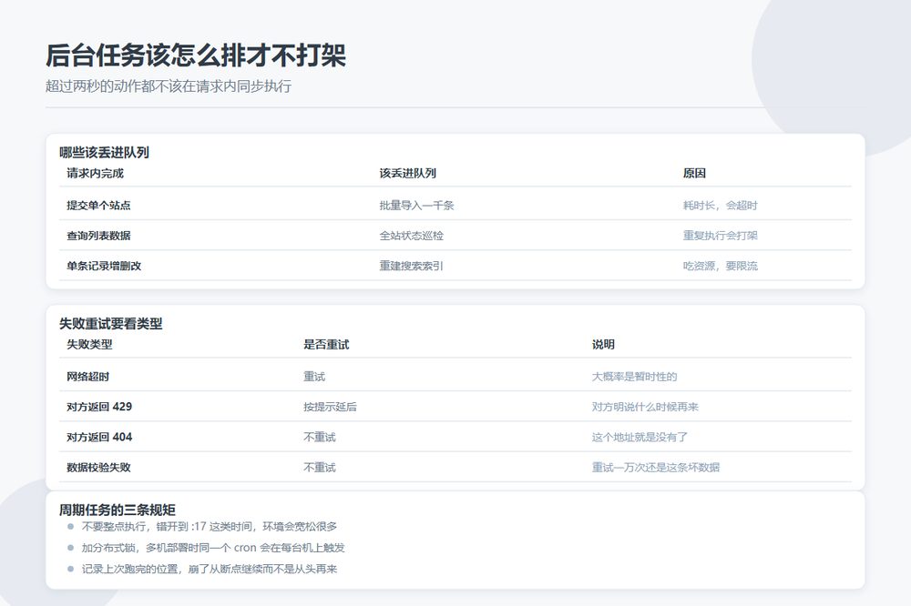Click the cell 大概率是暂时性的
The height and width of the screenshot is (606, 911).
(x=634, y=376)
